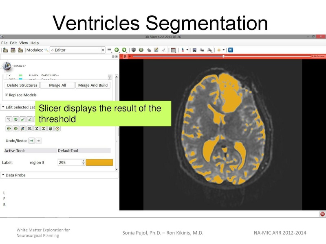Click the Merge And Build button
326x244 pixels.
(95, 85)
